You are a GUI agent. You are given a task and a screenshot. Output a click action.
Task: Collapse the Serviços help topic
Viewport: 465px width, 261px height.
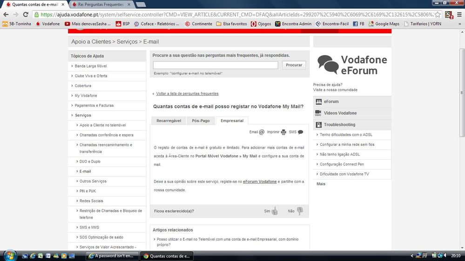point(83,115)
